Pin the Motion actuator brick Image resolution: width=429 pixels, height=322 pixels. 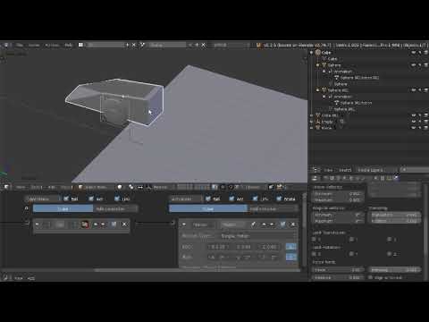click(x=253, y=225)
